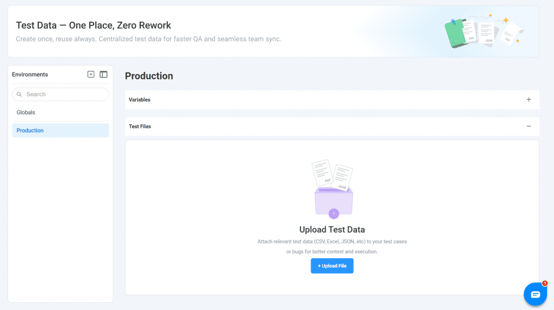Focus the environments Search field
This screenshot has width=554, height=310.
65,94
